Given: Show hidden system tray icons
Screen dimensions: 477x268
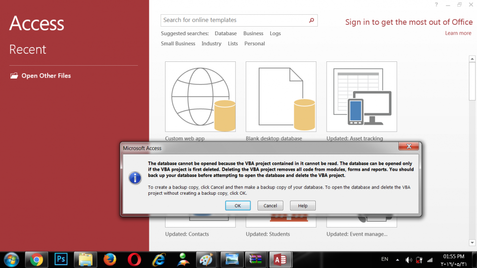Looking at the screenshot, I should coord(397,260).
